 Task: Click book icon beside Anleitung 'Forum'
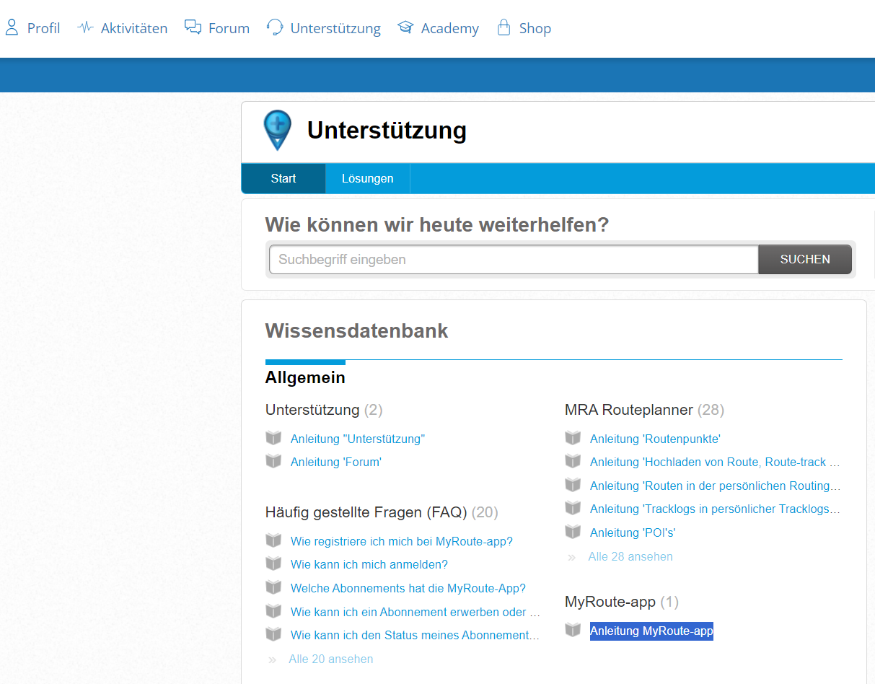(x=273, y=461)
